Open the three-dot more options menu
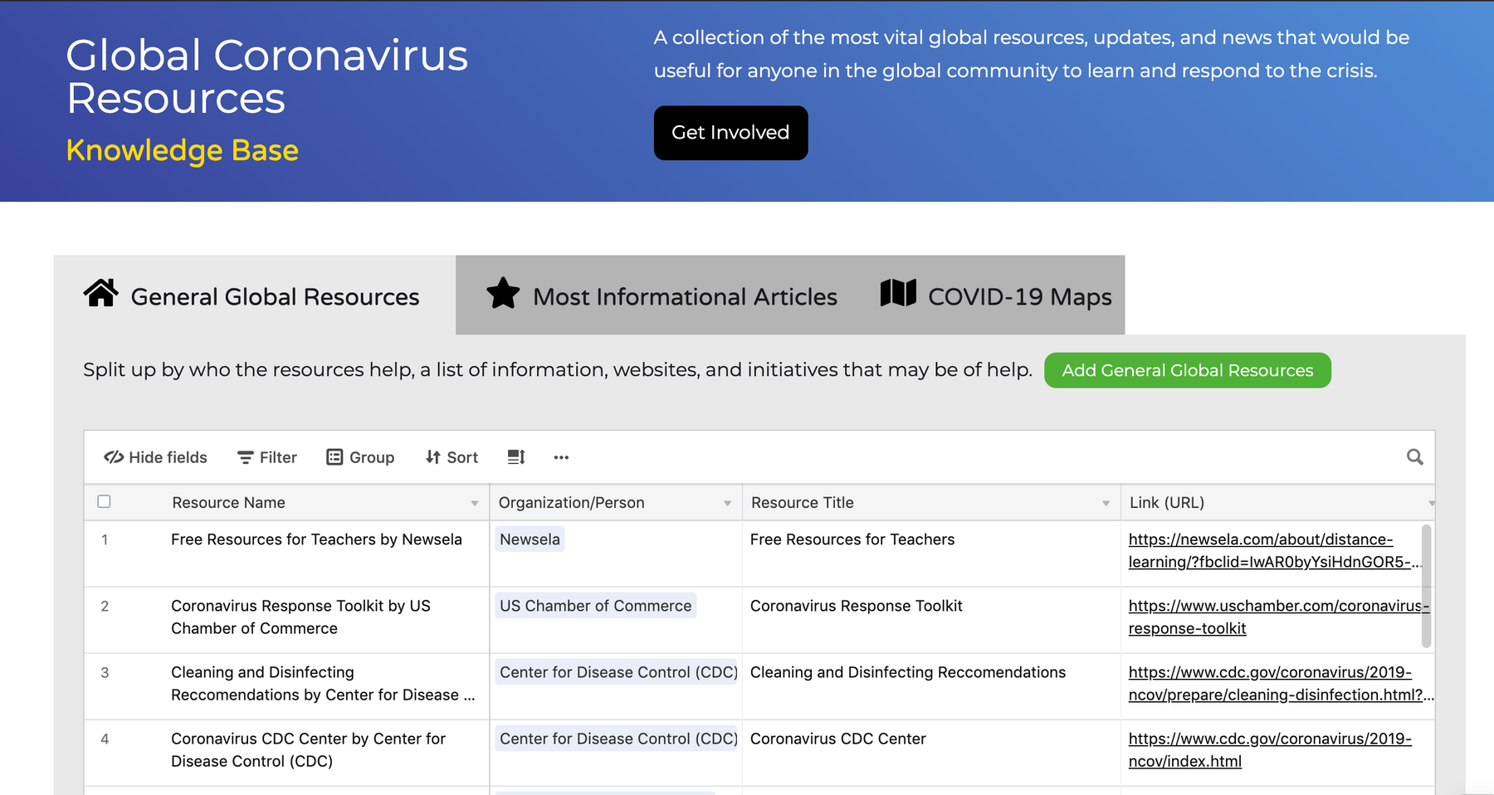This screenshot has width=1494, height=795. [561, 457]
